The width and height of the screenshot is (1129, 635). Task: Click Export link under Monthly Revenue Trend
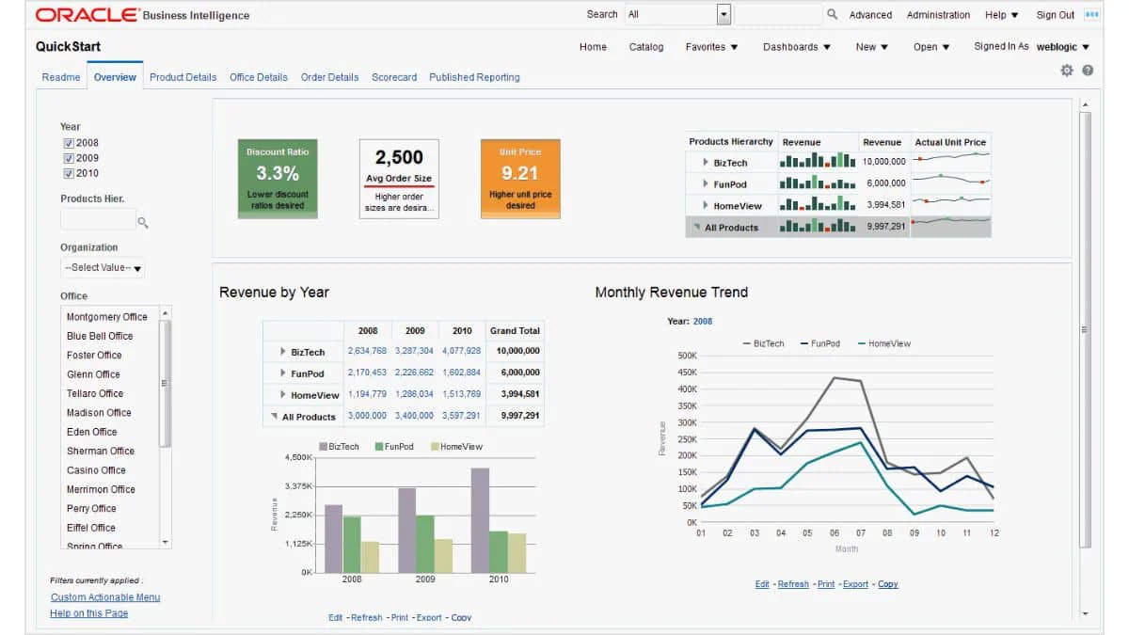[x=855, y=584]
